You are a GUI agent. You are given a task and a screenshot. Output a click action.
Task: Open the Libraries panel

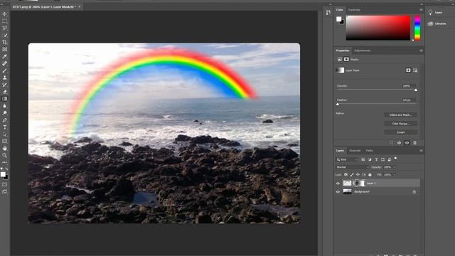coord(438,23)
